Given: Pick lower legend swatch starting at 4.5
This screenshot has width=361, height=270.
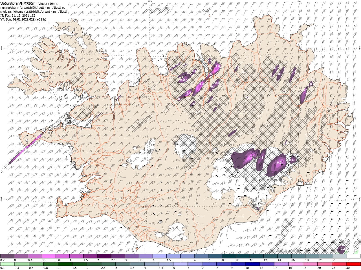Looking at the screenshot, I should (166, 264).
